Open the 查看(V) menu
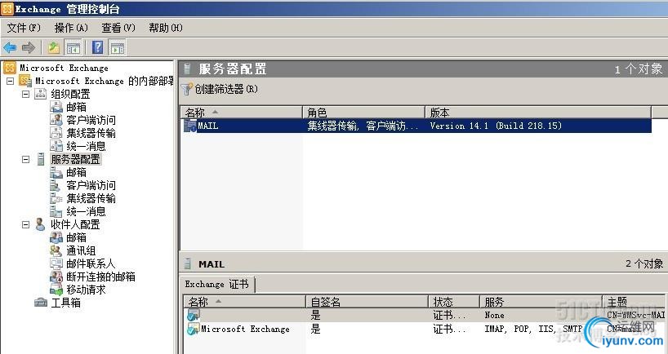 [118, 28]
